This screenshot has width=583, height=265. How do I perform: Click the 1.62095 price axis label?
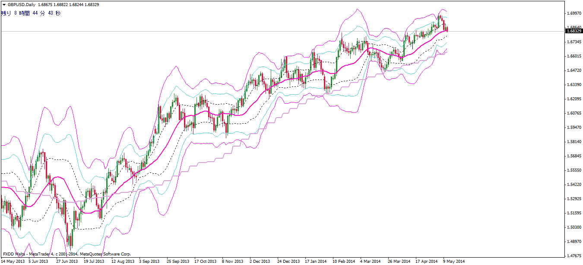(x=573, y=99)
